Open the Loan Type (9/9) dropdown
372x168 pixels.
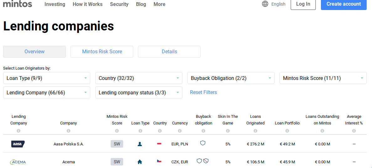click(x=46, y=78)
